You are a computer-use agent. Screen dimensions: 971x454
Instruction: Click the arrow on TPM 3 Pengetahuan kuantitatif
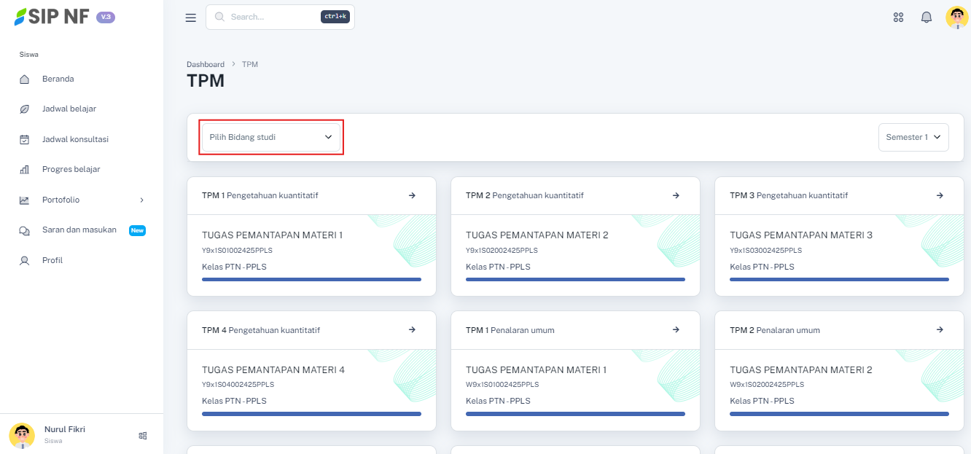[x=940, y=195]
